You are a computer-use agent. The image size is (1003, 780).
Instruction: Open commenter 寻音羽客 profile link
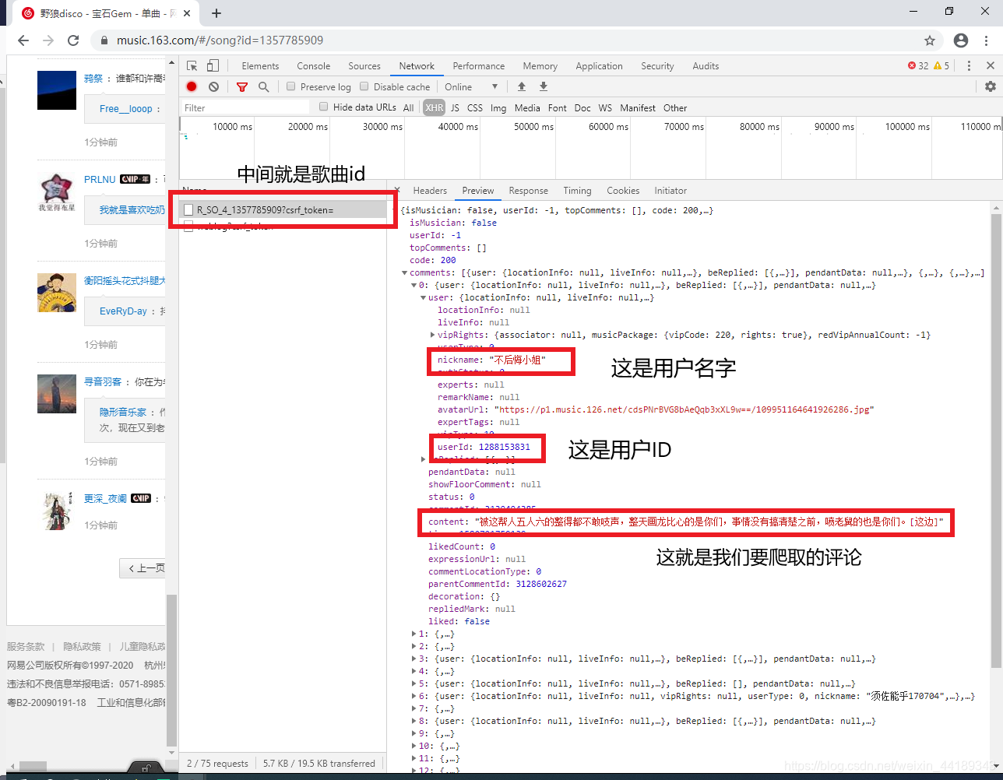(x=103, y=381)
